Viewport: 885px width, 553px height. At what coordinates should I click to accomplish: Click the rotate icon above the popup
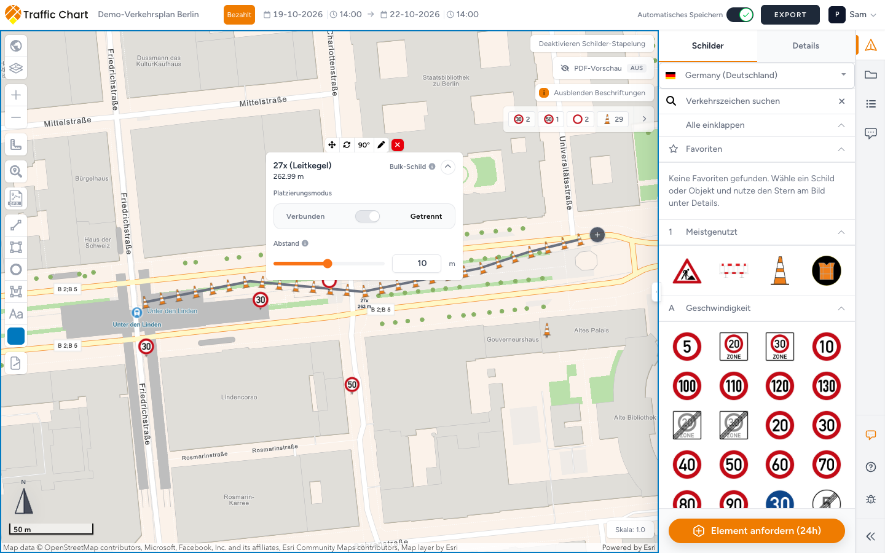pos(347,145)
